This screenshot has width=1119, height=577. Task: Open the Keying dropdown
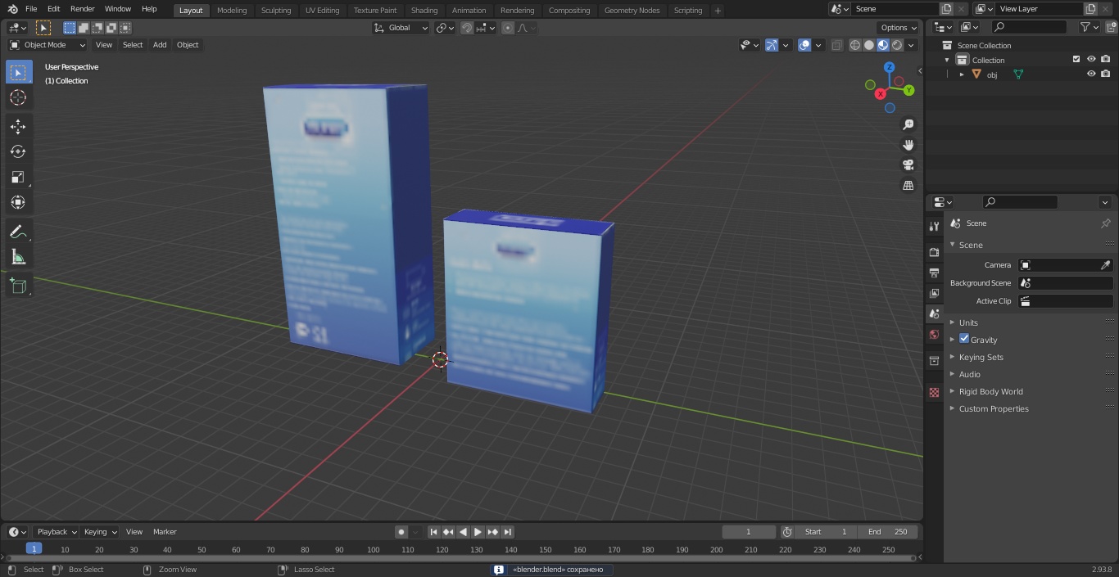[x=99, y=532]
